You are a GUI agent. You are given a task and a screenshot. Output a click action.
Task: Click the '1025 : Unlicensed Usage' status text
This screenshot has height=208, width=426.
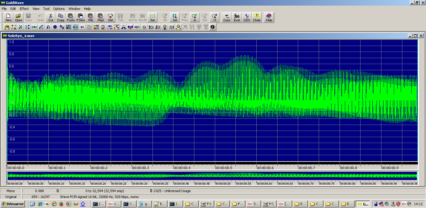pyautogui.click(x=172, y=191)
